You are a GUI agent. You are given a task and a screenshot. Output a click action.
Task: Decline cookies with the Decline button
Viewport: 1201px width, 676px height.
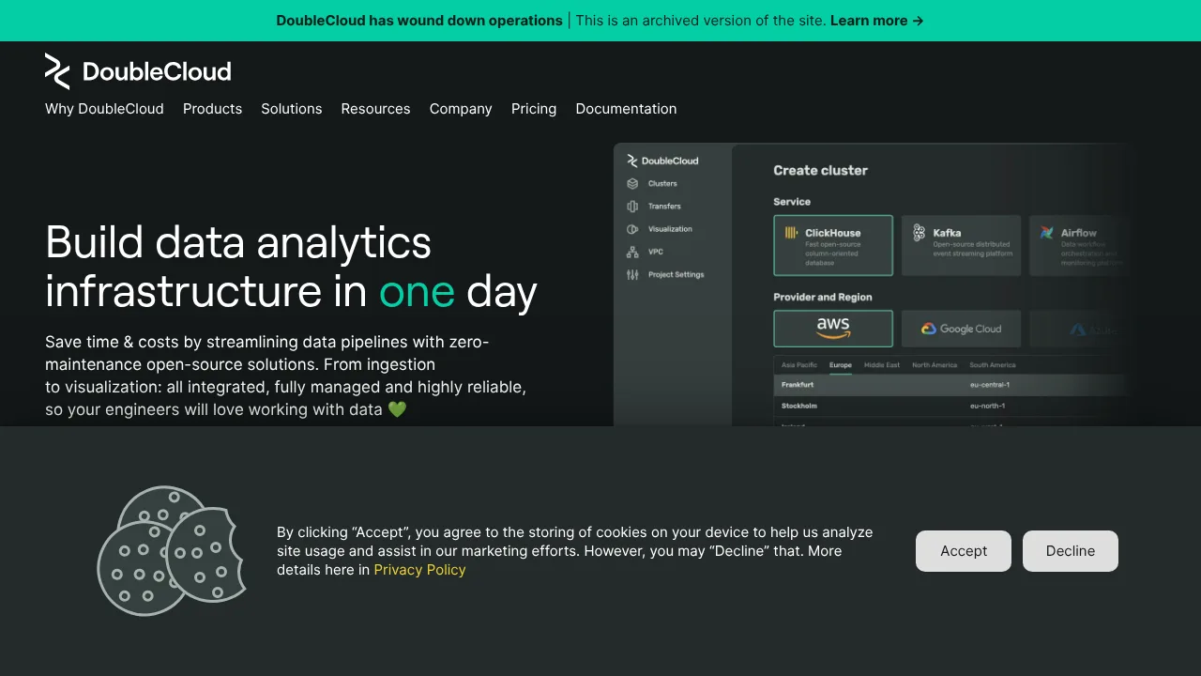coord(1071,551)
